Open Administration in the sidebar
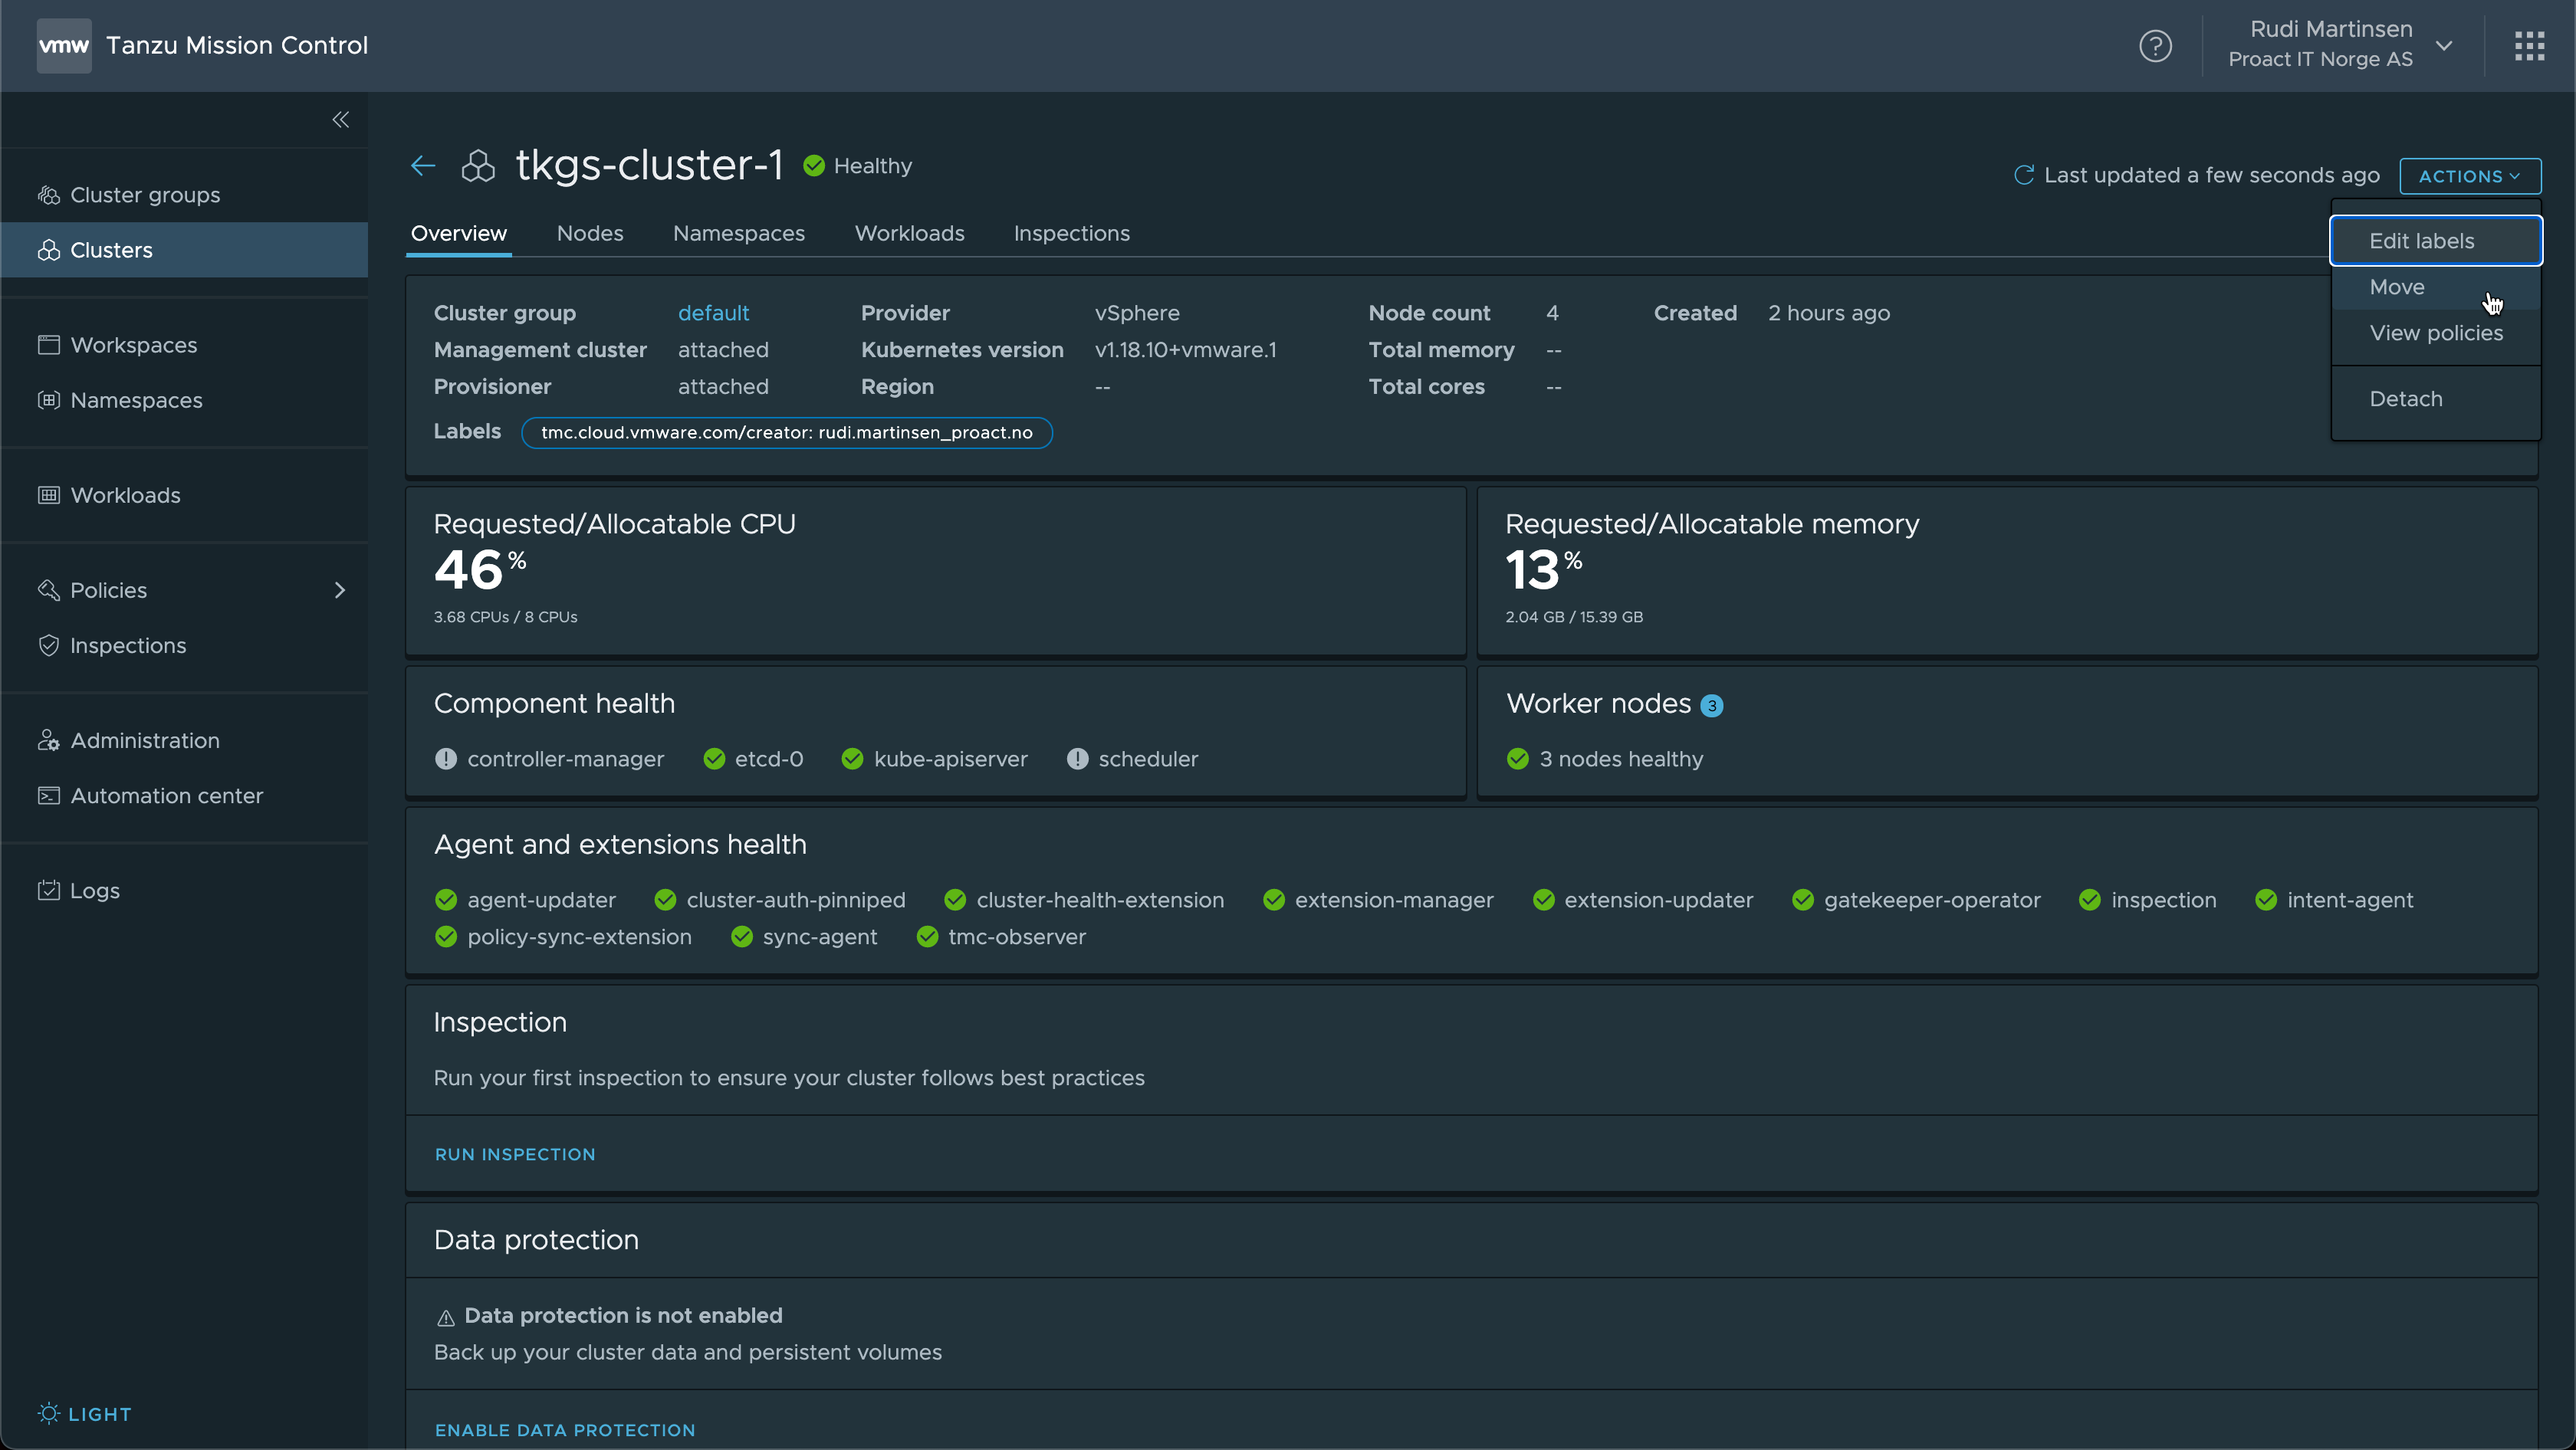The image size is (2576, 1450). 184,740
